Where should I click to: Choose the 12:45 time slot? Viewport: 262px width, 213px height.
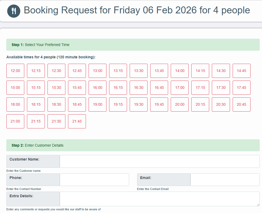[77, 71]
